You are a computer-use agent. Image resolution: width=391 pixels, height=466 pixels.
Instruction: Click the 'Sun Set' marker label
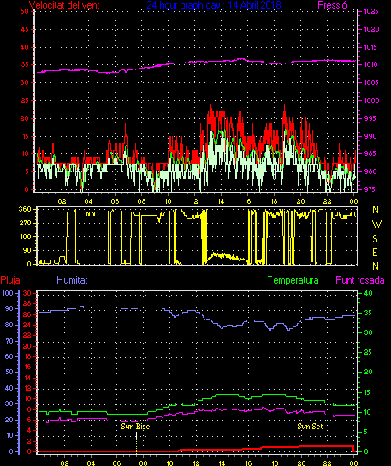tap(310, 427)
